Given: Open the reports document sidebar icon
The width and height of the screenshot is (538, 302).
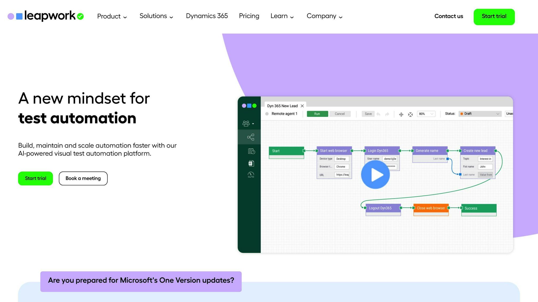Looking at the screenshot, I should tap(251, 163).
